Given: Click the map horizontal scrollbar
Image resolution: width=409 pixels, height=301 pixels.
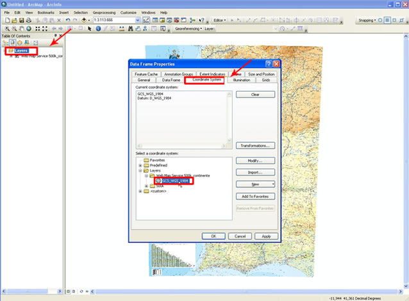Looking at the screenshot, I should coord(246,291).
